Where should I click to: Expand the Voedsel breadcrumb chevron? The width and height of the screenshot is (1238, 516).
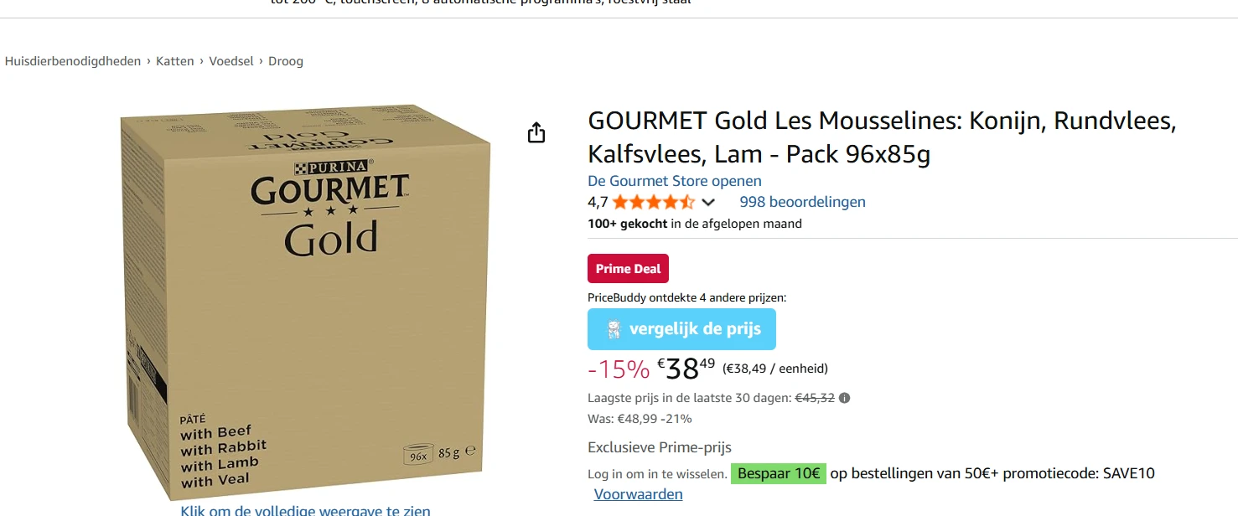[x=261, y=60]
